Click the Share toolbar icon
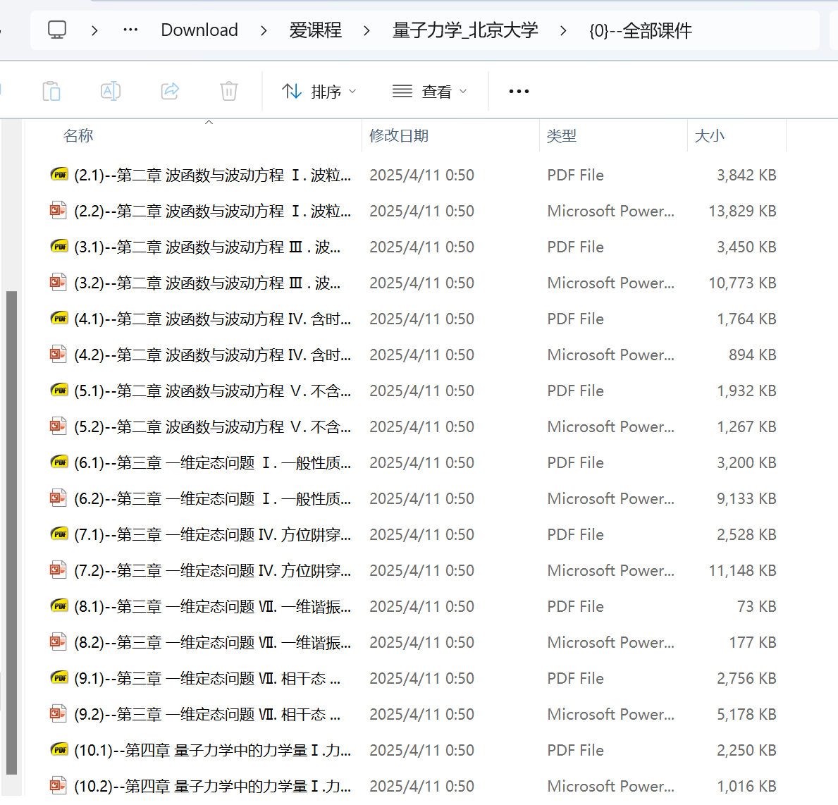 170,91
